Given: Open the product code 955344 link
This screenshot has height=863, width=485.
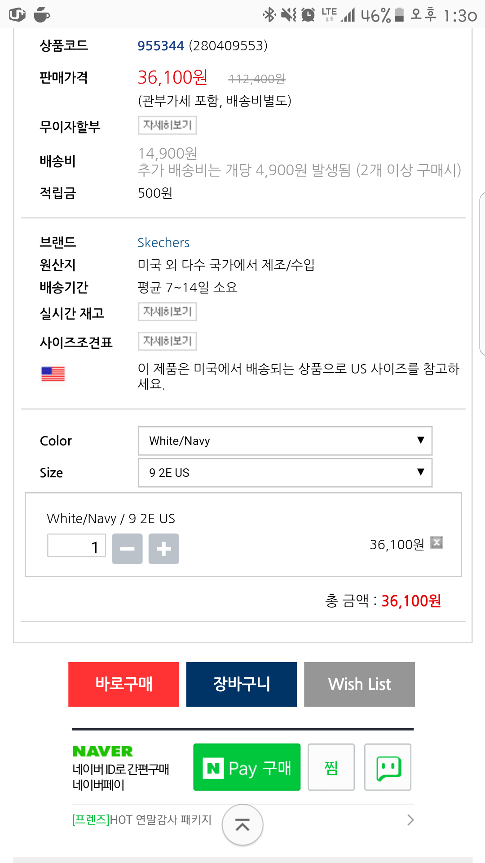Looking at the screenshot, I should point(161,46).
